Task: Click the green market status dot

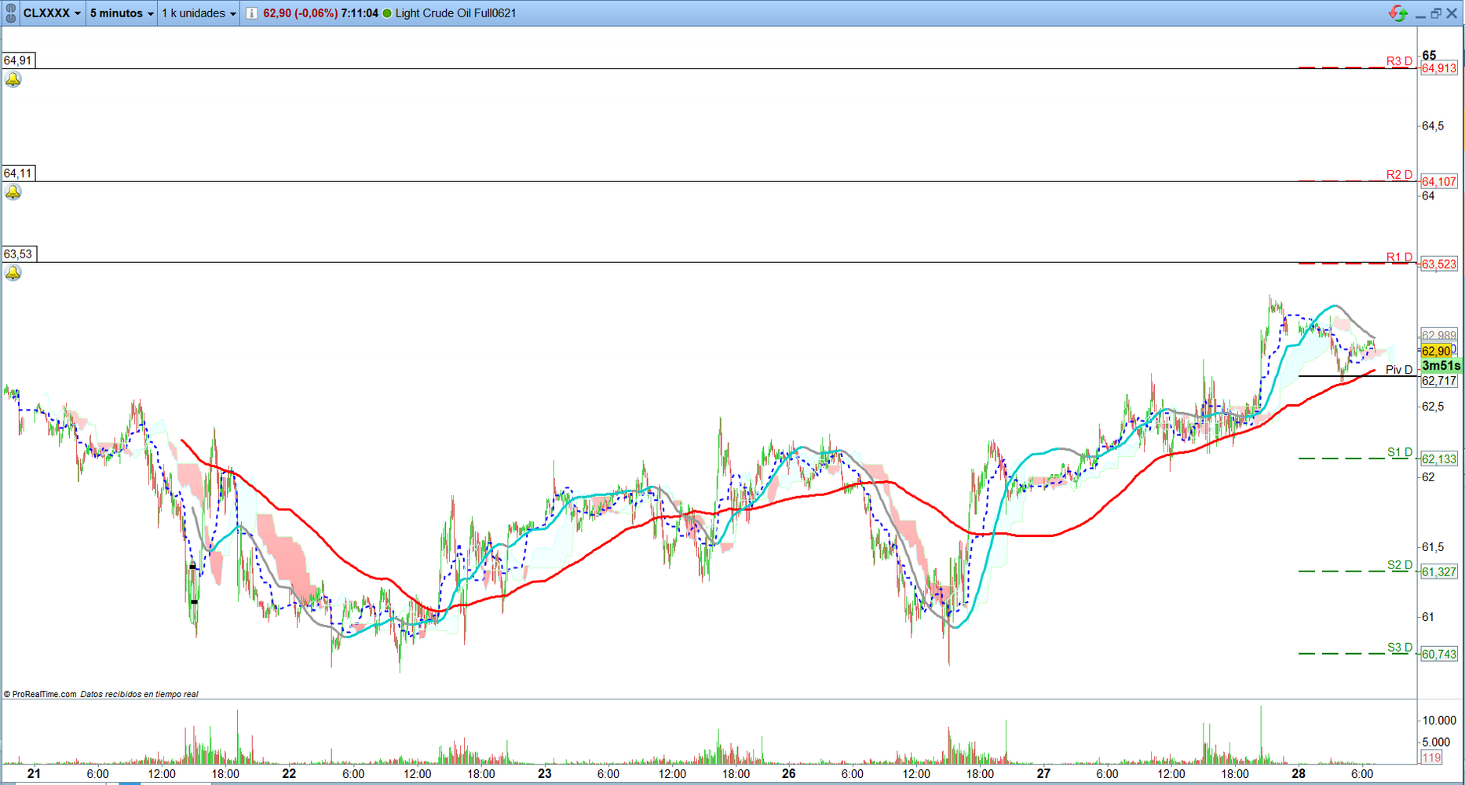Action: point(387,13)
